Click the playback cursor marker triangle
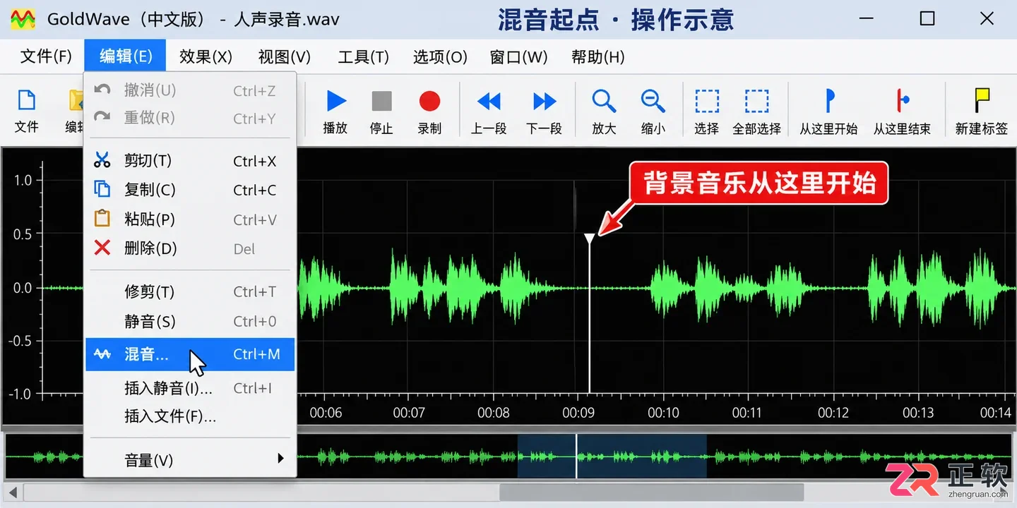Screen dimensions: 1017x508 589,240
